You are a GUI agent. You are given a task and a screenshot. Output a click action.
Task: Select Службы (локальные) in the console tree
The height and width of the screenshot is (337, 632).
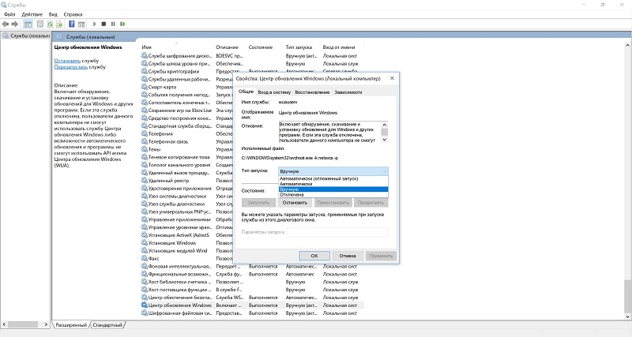click(27, 36)
